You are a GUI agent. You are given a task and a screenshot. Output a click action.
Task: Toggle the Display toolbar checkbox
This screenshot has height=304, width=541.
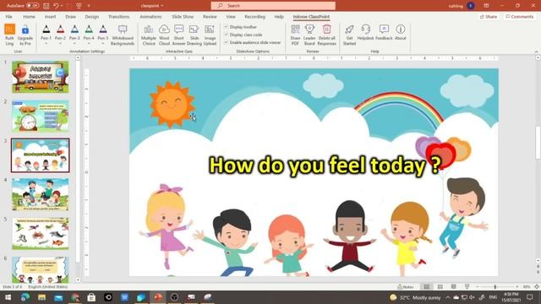pos(227,26)
